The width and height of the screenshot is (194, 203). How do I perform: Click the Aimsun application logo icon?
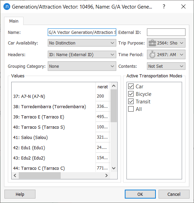click(7, 7)
